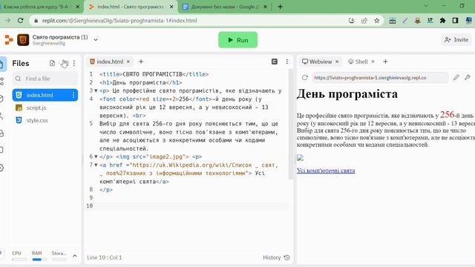Create a new folder in Files panel
Screen dimensions: 475x267
[65, 63]
